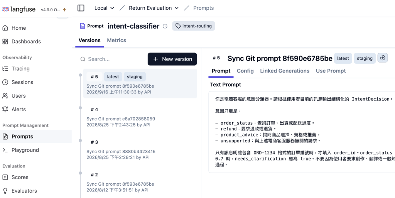Screen dimensions: 395x198
Task: Click the prompt text content box
Action: 302,132
